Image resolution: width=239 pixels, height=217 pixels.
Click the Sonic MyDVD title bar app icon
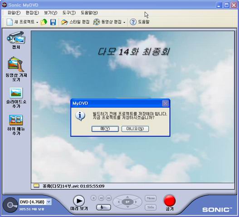tap(5, 5)
